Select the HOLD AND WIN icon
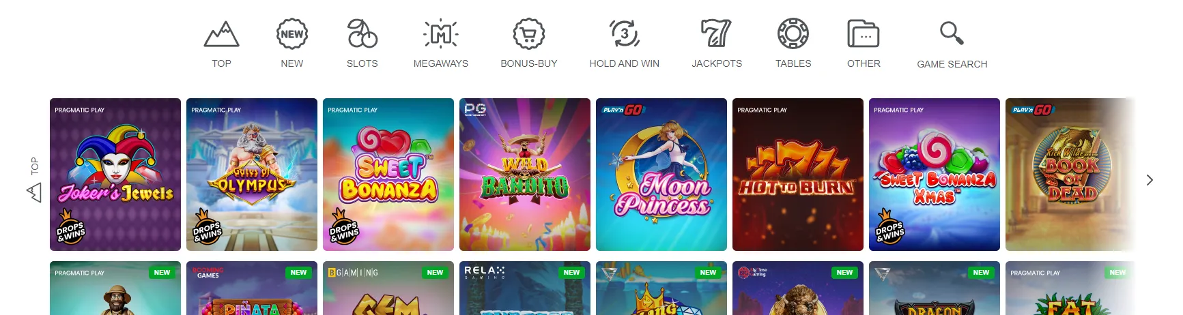The width and height of the screenshot is (1183, 315). pos(625,33)
